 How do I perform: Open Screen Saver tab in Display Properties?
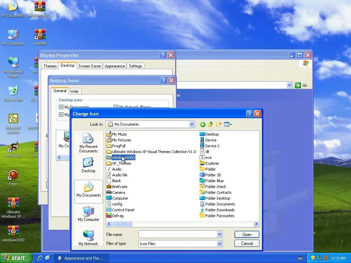point(89,66)
